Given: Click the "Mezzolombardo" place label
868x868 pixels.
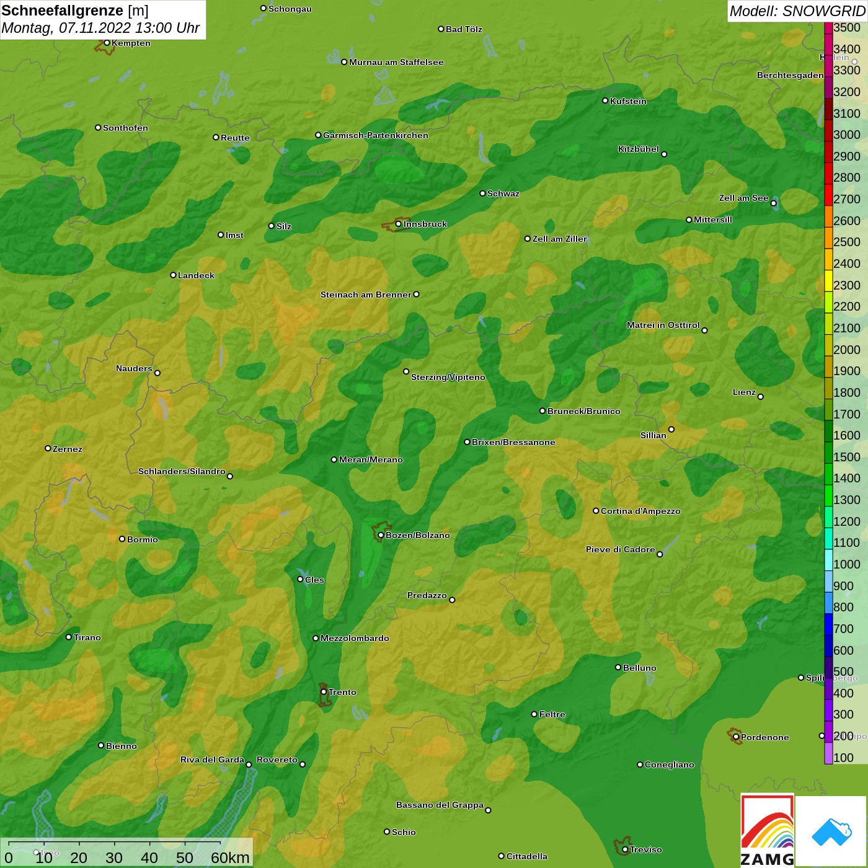Looking at the screenshot, I should click(x=355, y=638).
